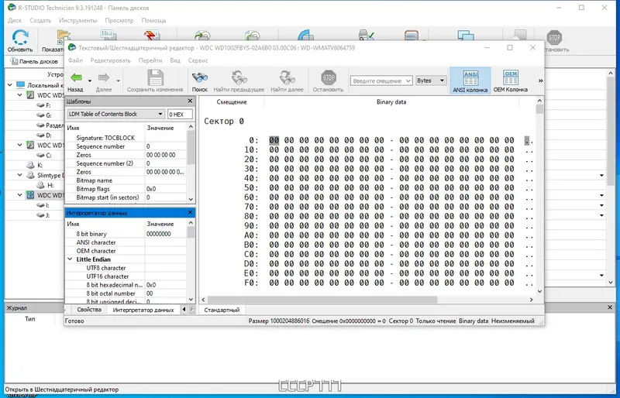Click the 0 HEX template offset field

click(x=181, y=115)
